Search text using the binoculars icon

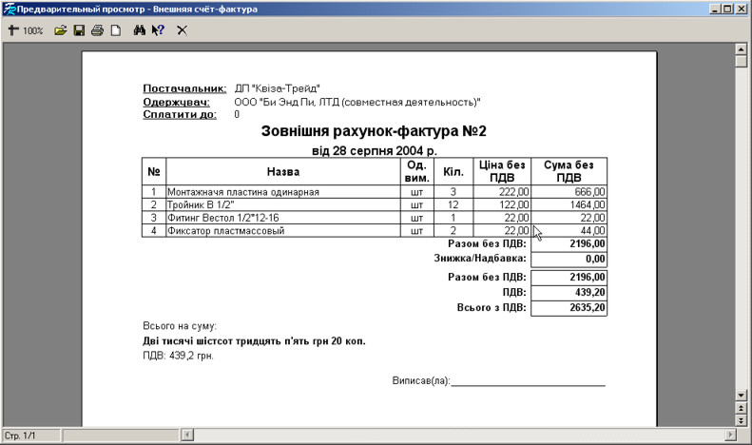[139, 30]
